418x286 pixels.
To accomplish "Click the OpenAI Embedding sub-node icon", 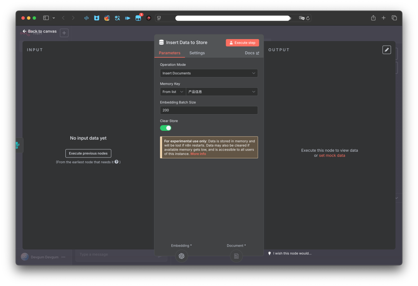I will [x=182, y=256].
